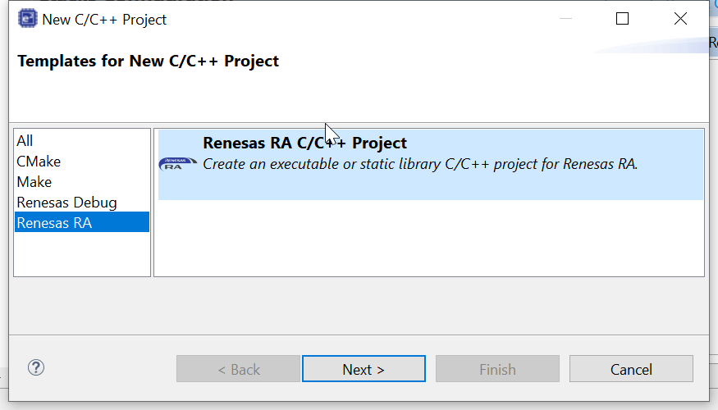This screenshot has height=410, width=718.
Task: Click the Finish button
Action: coord(497,369)
